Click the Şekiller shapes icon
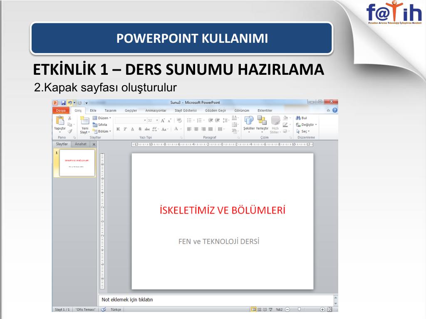426x319 pixels. pyautogui.click(x=249, y=120)
